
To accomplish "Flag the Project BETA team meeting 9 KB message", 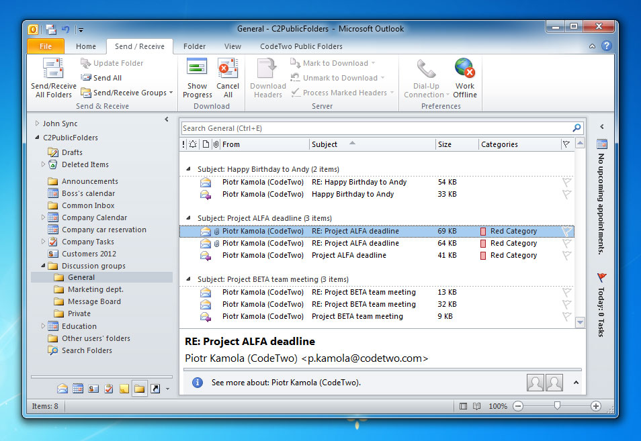I will [x=566, y=316].
